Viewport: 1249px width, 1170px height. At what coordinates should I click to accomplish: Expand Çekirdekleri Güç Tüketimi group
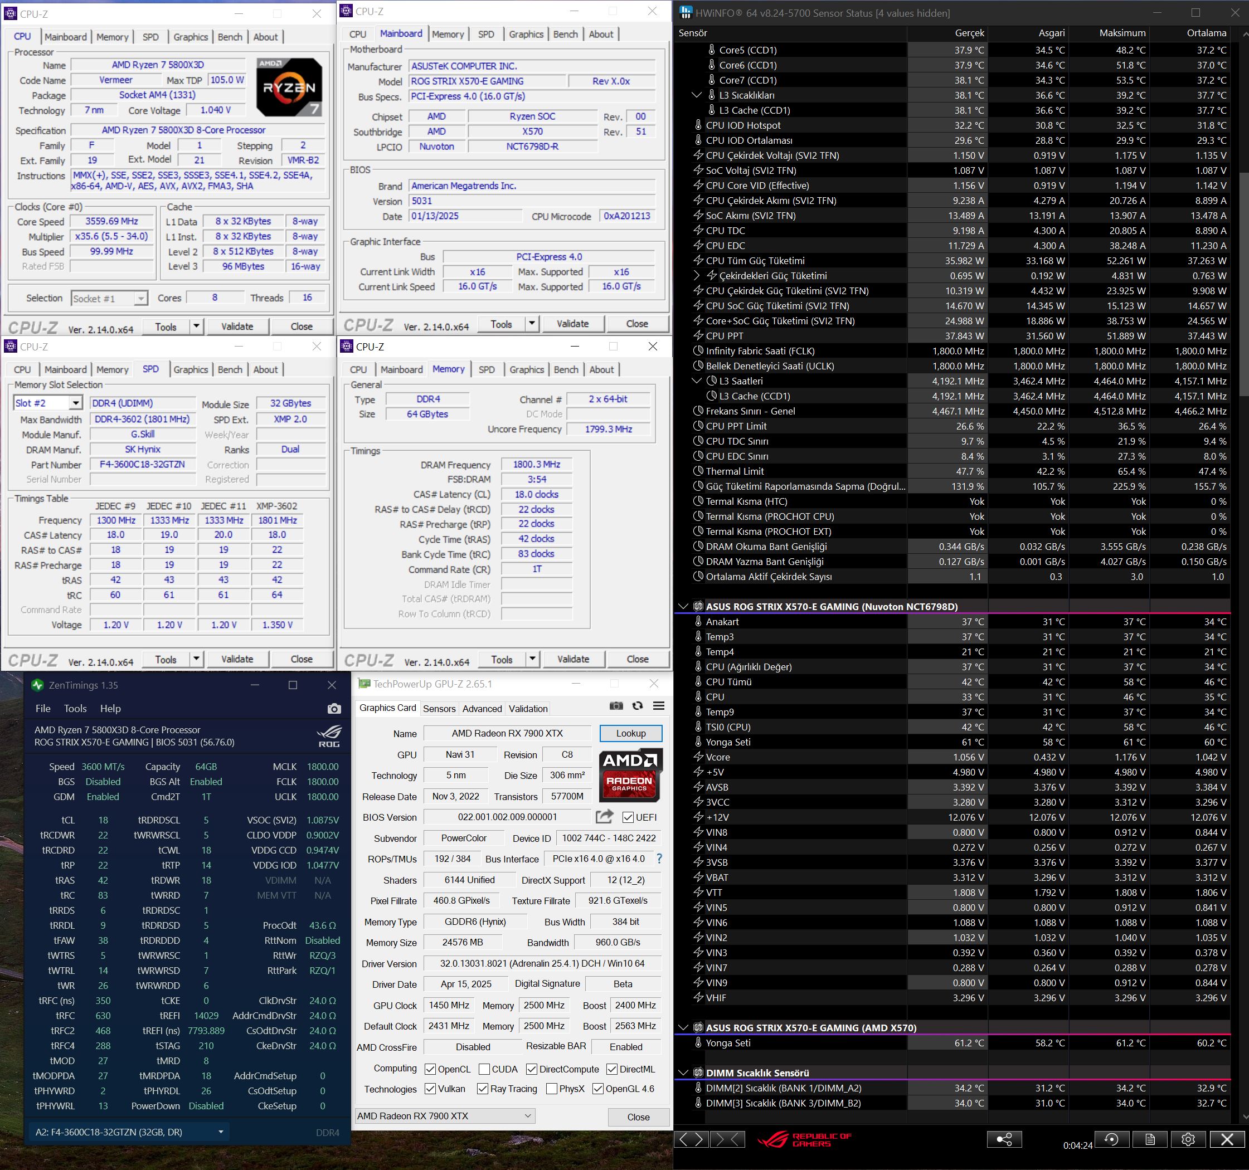[x=696, y=275]
